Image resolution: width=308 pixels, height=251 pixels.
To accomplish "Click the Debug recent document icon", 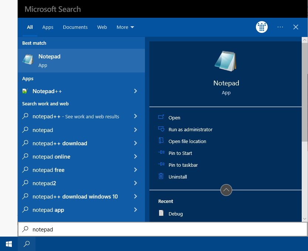I will [161, 213].
